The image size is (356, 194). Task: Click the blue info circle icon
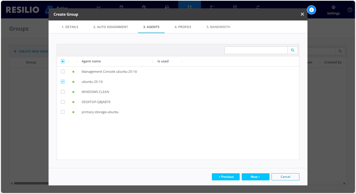312,10
